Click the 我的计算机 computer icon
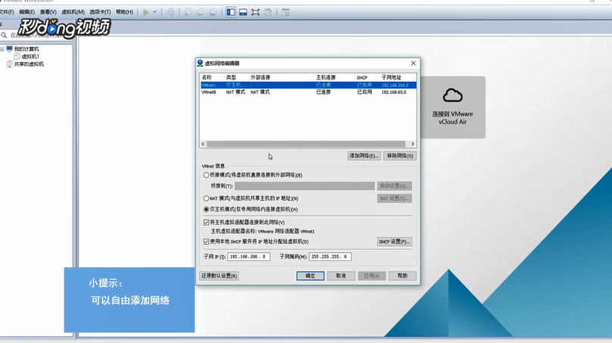The width and height of the screenshot is (612, 343). 9,48
